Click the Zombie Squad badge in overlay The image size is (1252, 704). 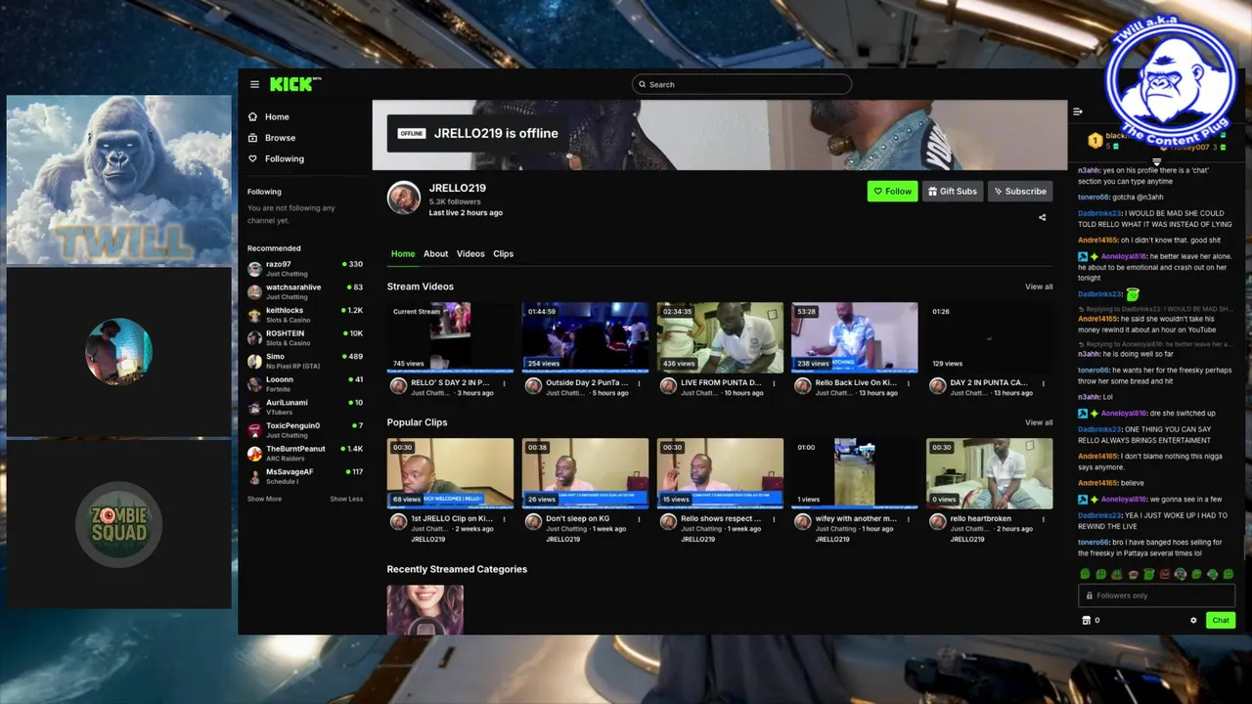pyautogui.click(x=118, y=525)
